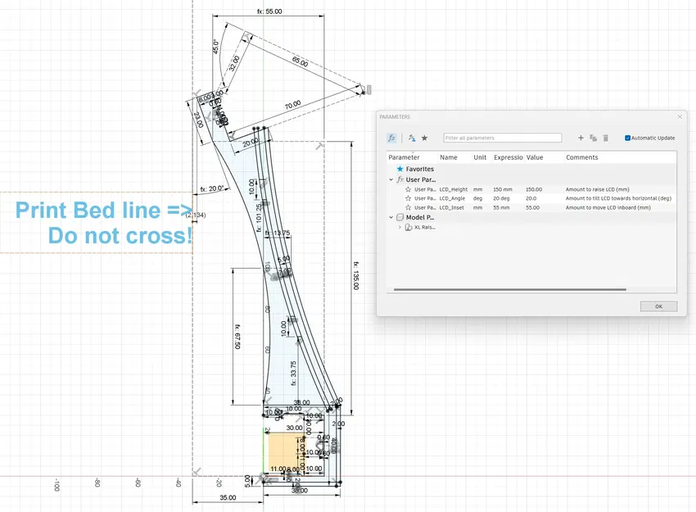The image size is (696, 512).
Task: Click the Filter all parameters search field
Action: click(503, 137)
